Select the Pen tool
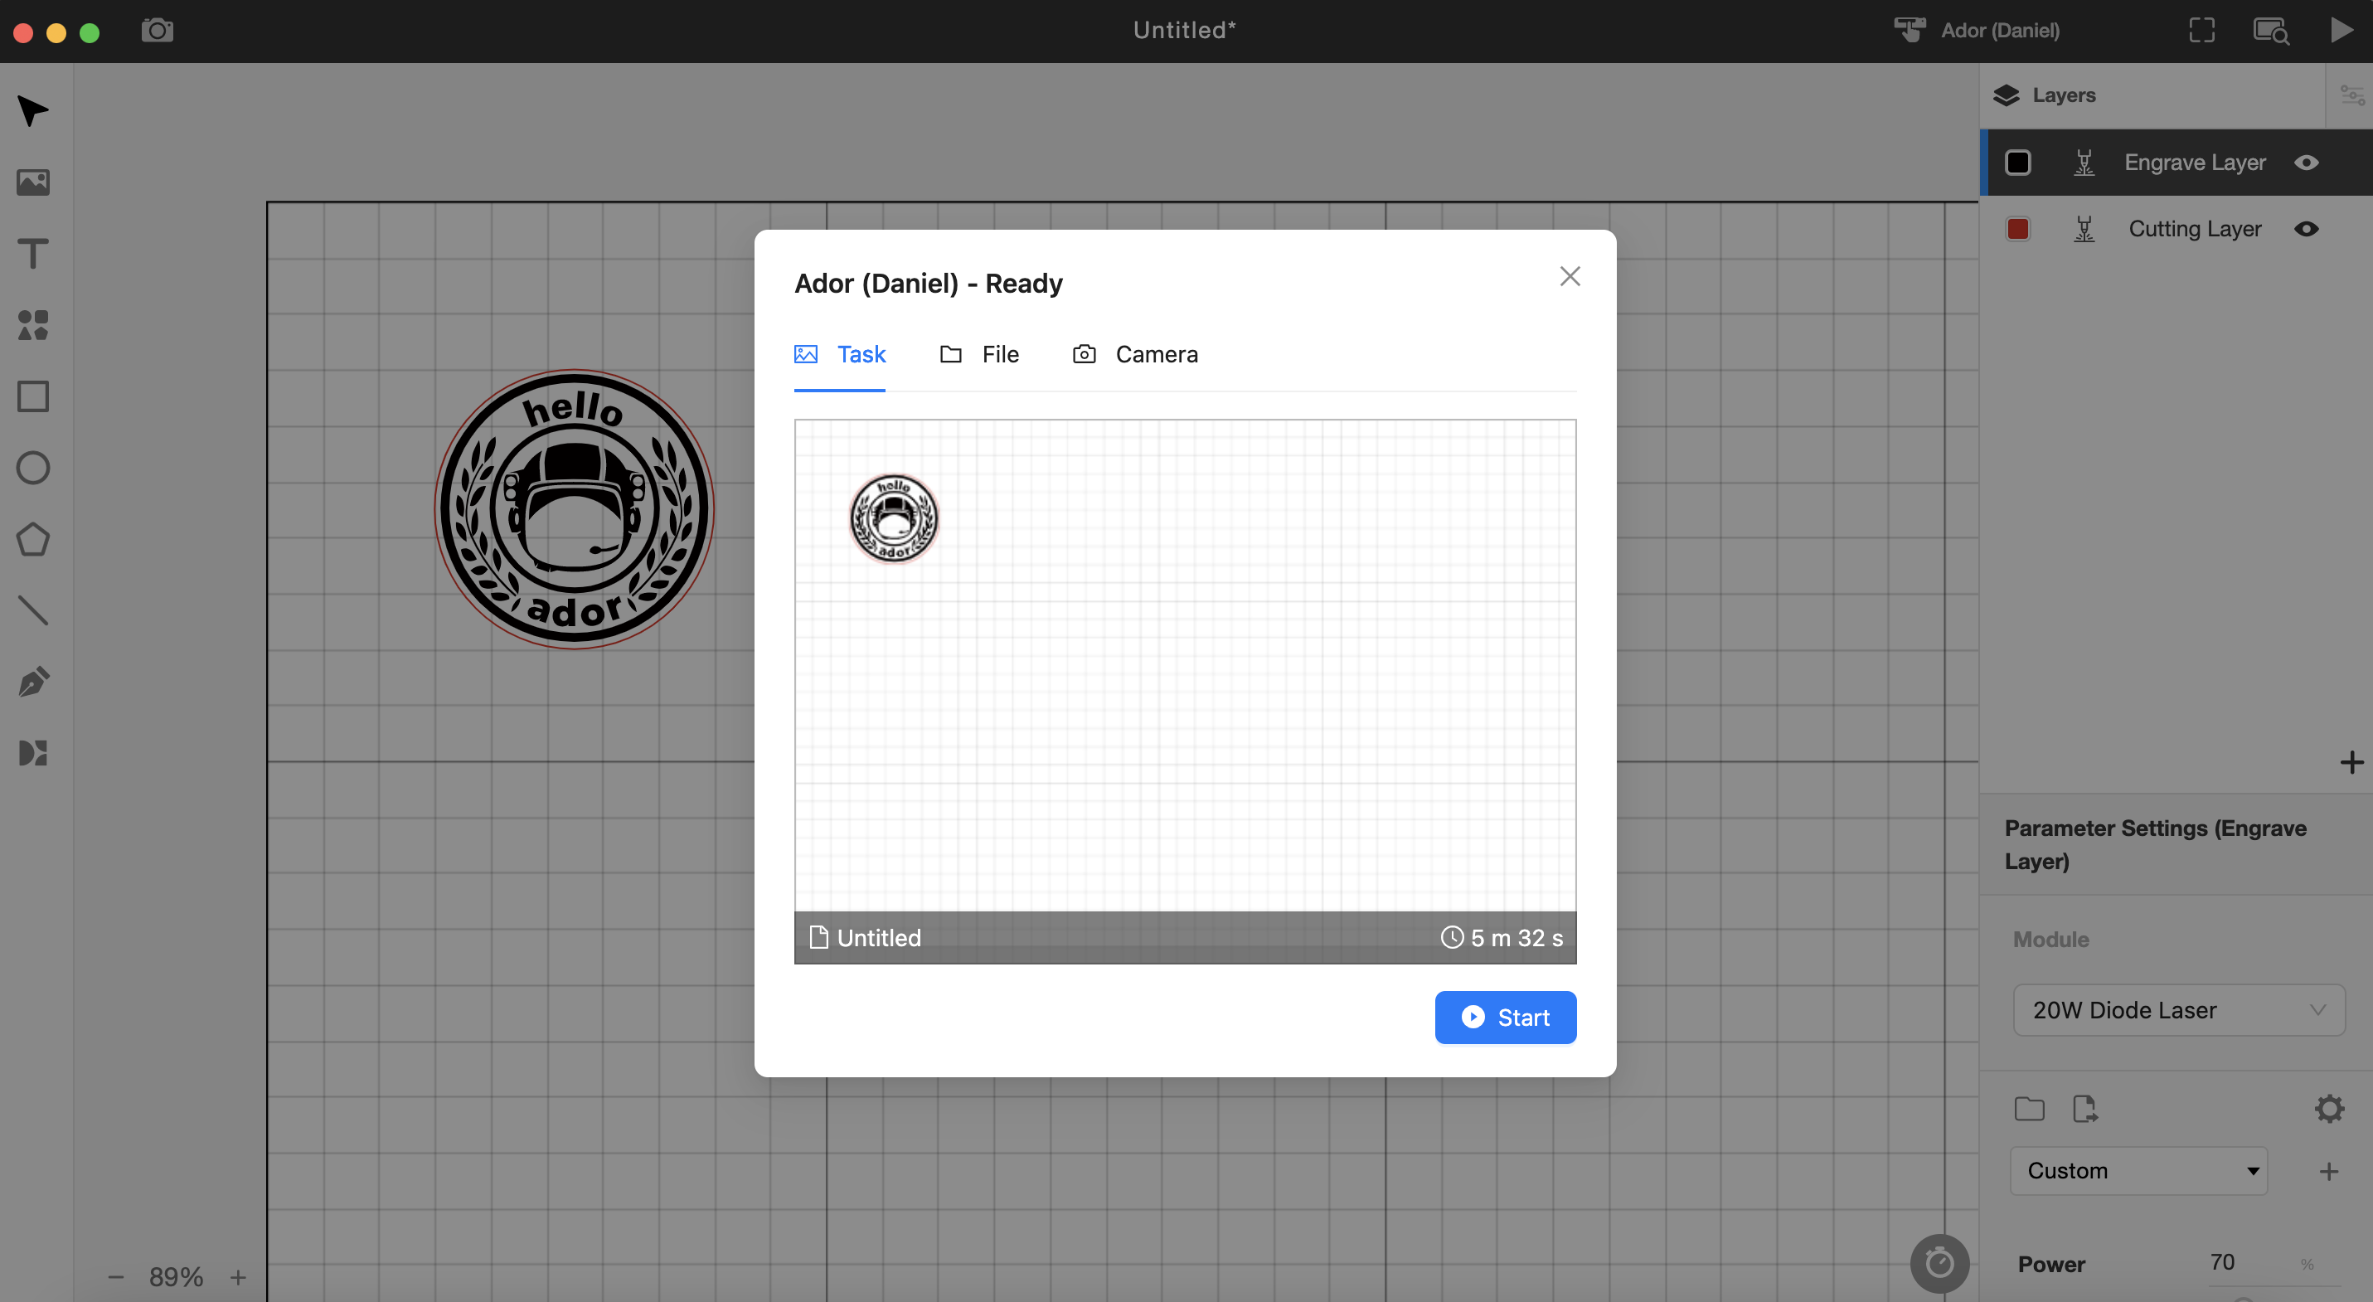Viewport: 2373px width, 1302px height. point(33,682)
